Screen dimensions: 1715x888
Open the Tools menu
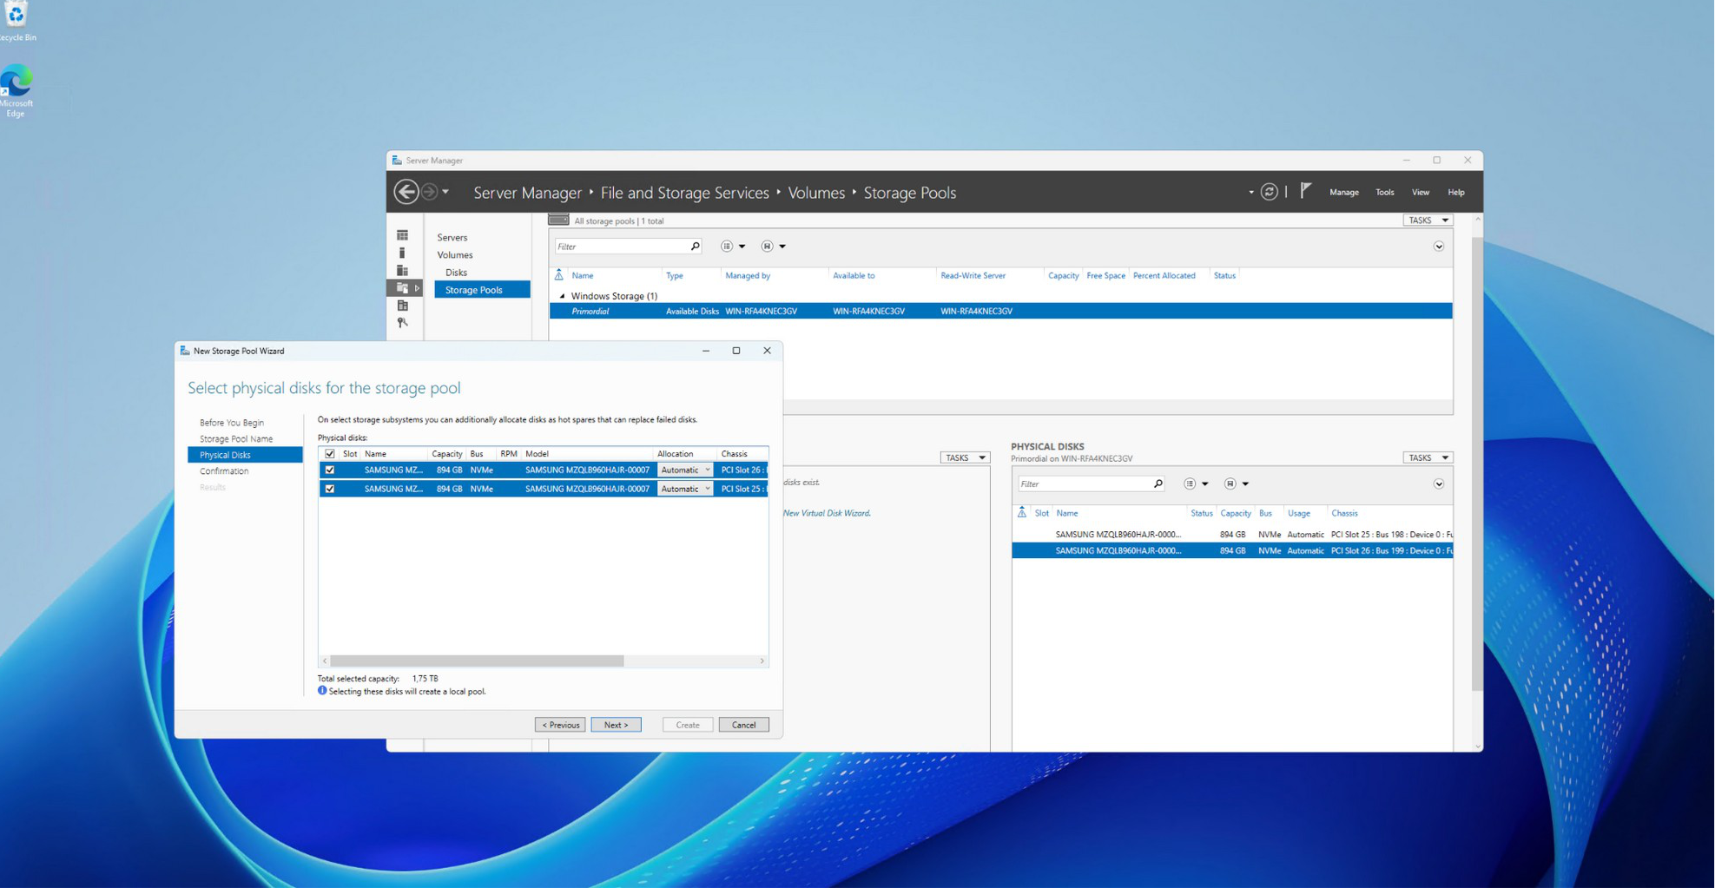coord(1384,193)
